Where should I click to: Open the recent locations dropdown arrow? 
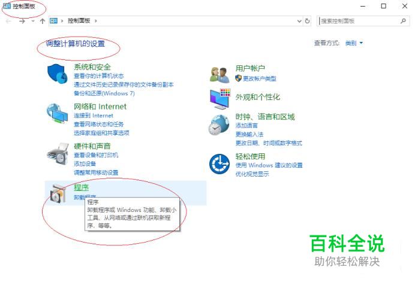pyautogui.click(x=33, y=21)
